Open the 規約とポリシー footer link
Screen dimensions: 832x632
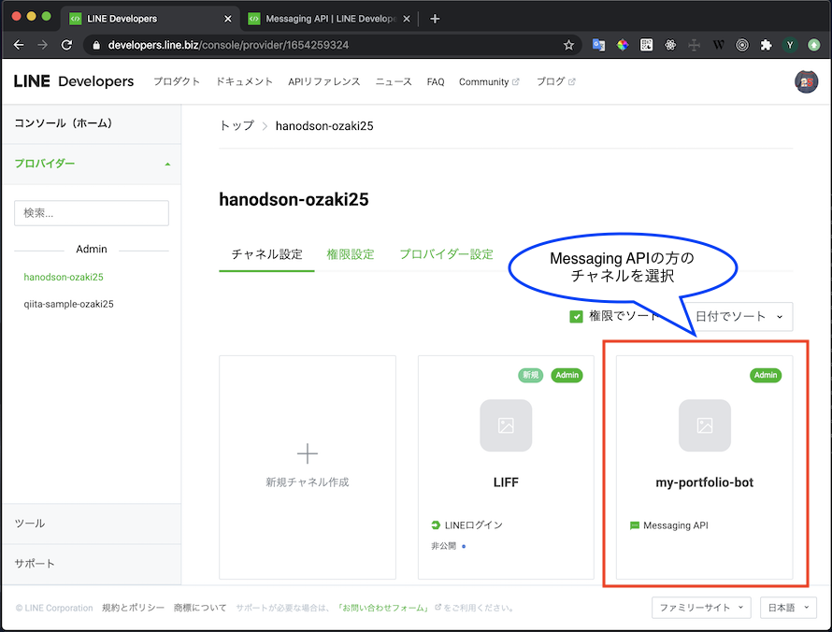(133, 608)
